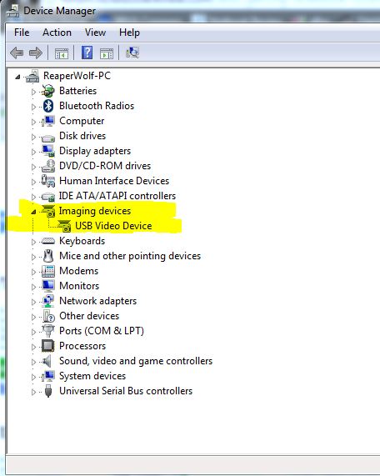Select Sound, video and game controllers

coord(136,361)
